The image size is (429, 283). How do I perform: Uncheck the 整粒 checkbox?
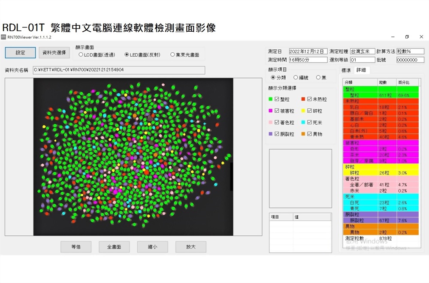click(x=277, y=99)
